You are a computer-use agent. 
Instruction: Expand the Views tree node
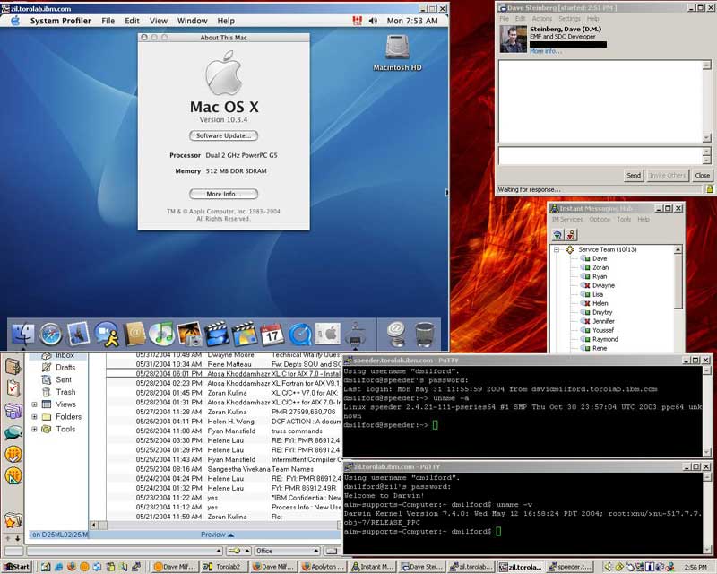coord(35,404)
